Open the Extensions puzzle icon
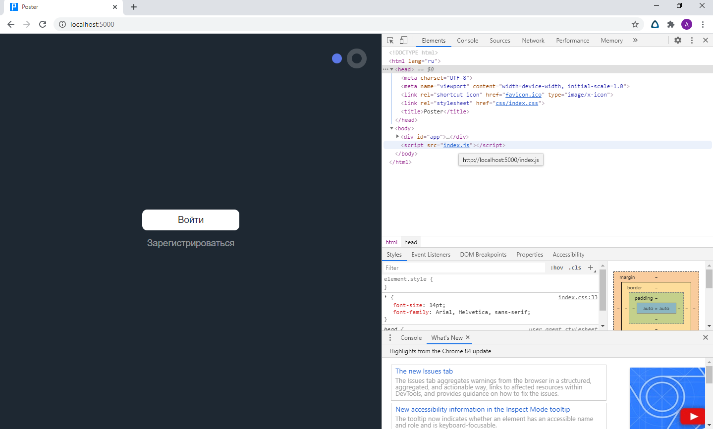 [x=671, y=24]
